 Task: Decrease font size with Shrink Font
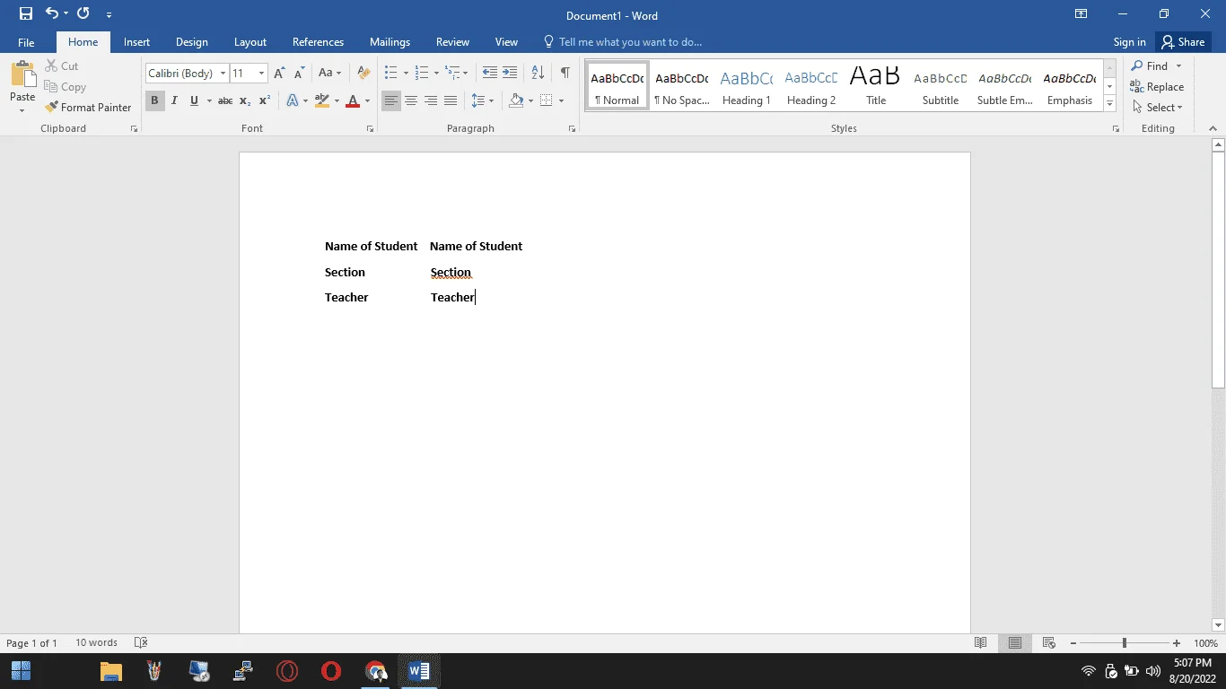click(299, 74)
